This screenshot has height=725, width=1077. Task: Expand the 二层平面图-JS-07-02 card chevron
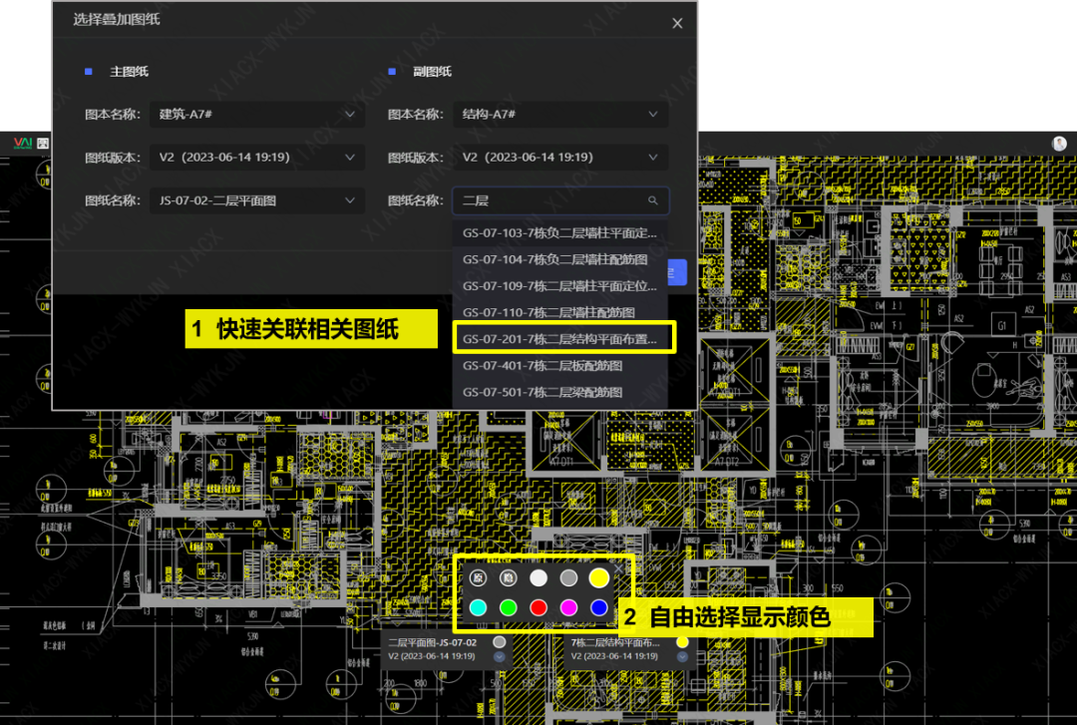pyautogui.click(x=500, y=657)
